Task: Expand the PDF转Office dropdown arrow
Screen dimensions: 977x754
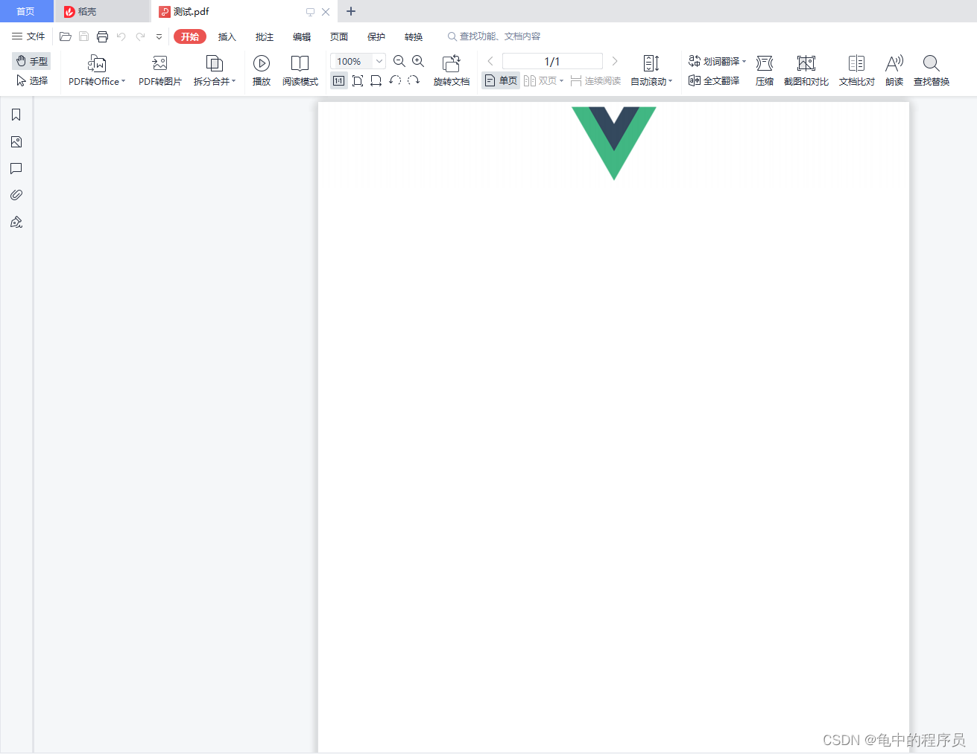Action: click(123, 82)
